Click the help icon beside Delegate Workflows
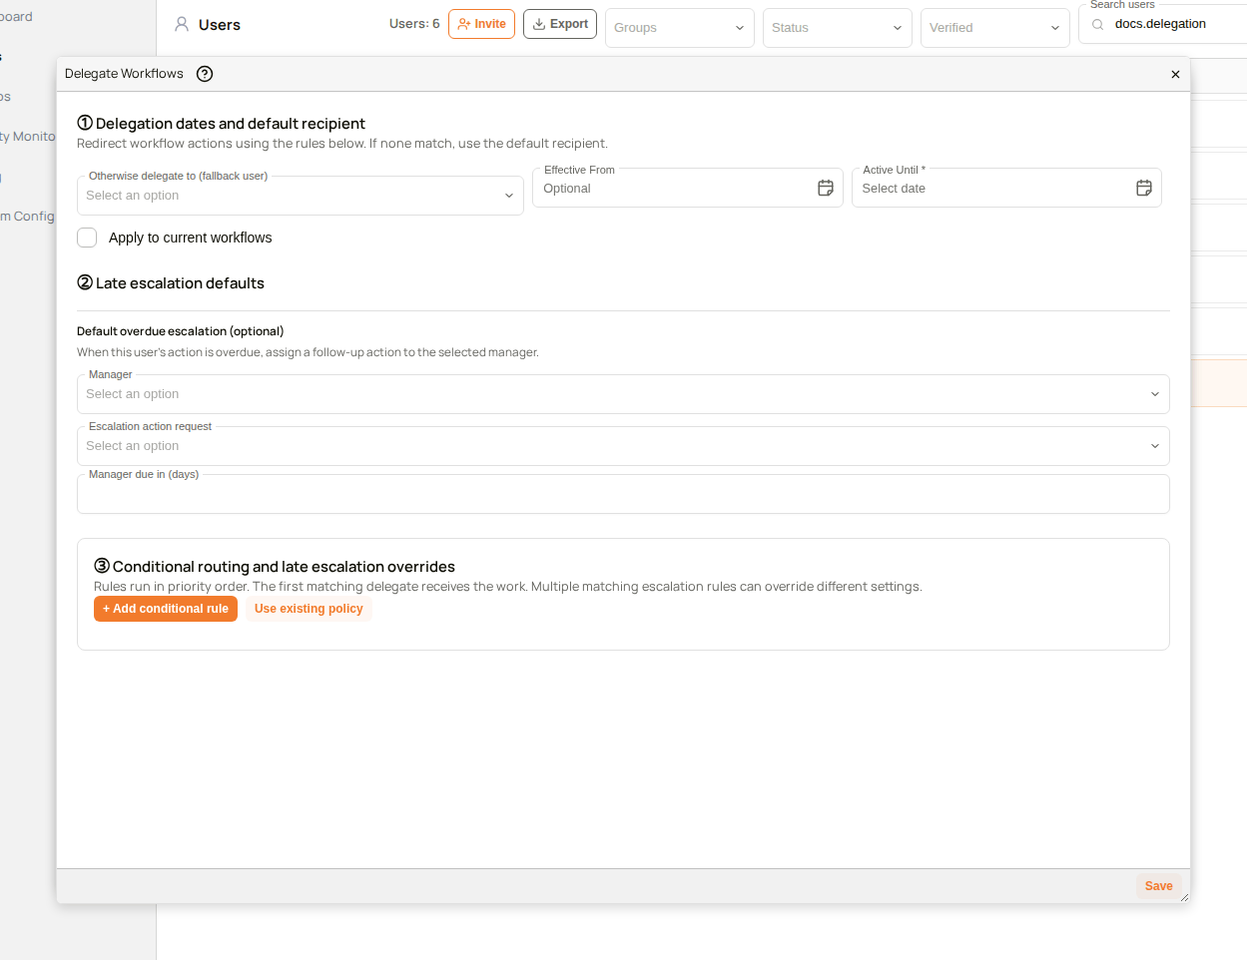Screen dimensions: 1247x960 (205, 74)
